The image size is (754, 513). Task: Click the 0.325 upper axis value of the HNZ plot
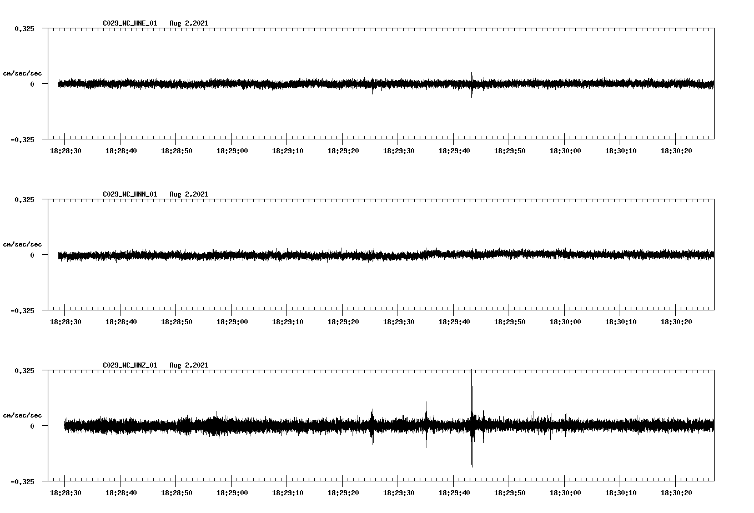point(24,370)
